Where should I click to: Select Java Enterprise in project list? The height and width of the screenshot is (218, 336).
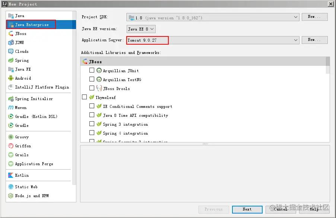click(x=31, y=25)
